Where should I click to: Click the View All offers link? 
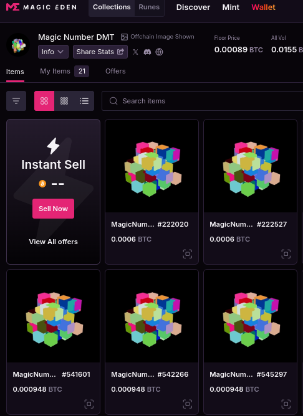(53, 242)
